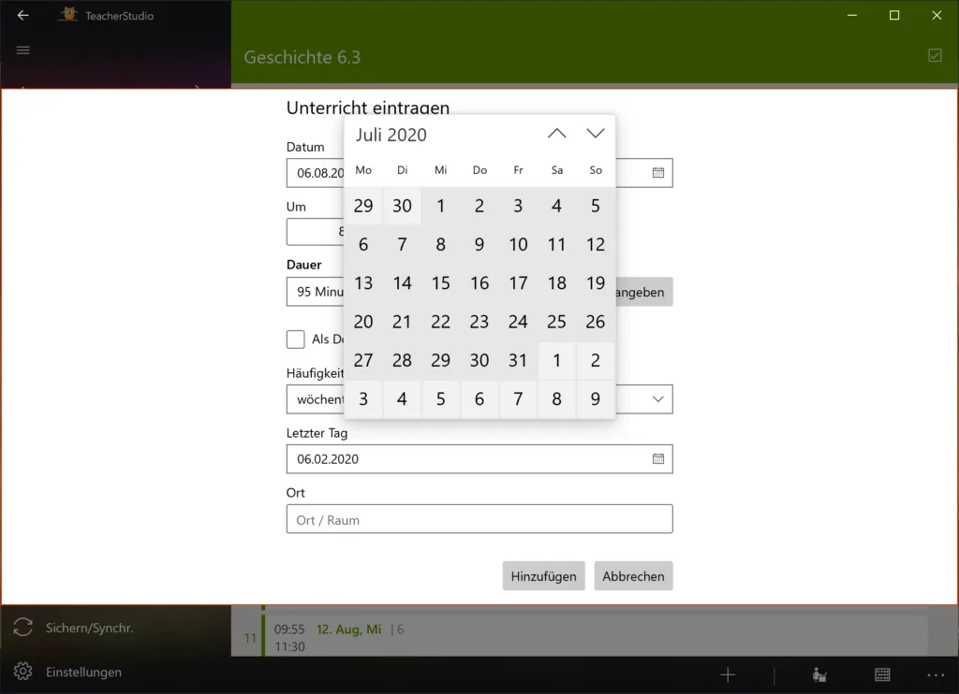The height and width of the screenshot is (694, 959).
Task: Pick day 17 in the calendar
Action: [x=518, y=283]
